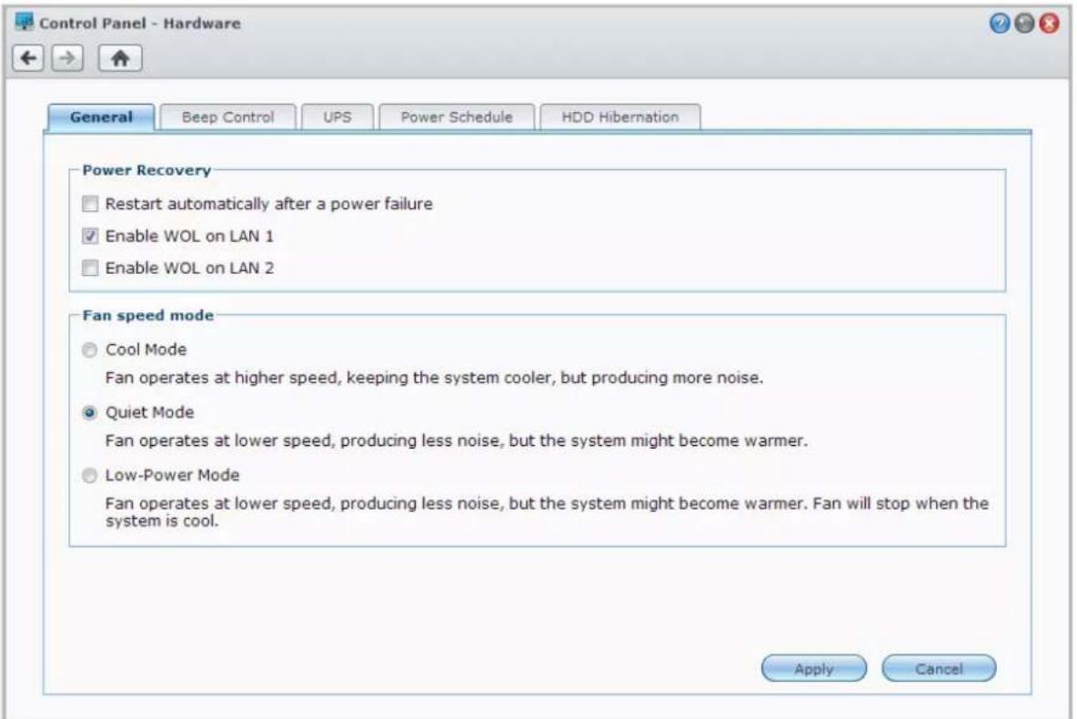This screenshot has width=1077, height=719.
Task: Click the Control Panel icon in title bar
Action: [x=24, y=22]
